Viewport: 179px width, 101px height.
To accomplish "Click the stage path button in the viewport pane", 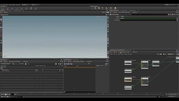I will click(6, 12).
